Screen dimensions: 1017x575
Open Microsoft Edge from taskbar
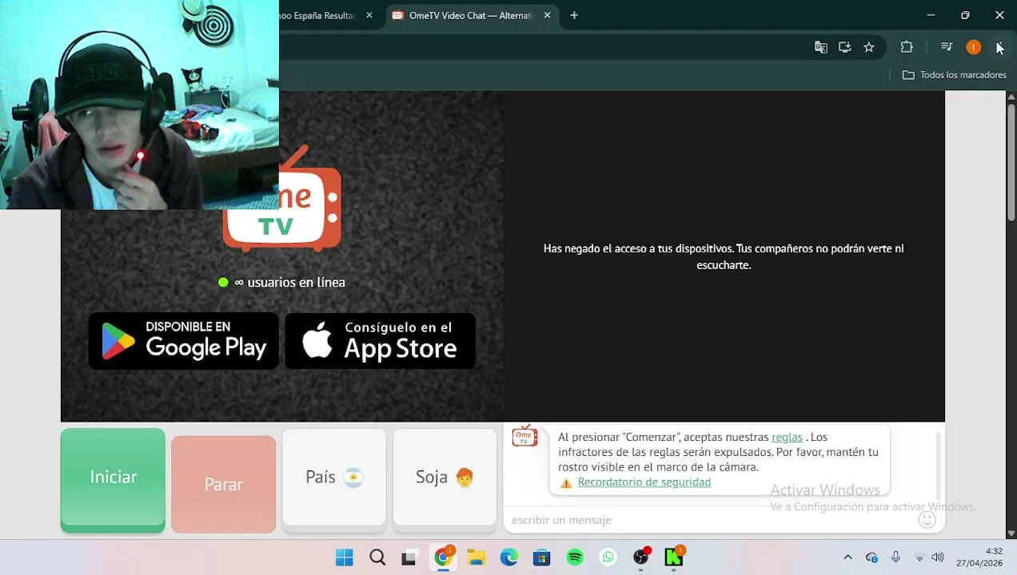click(508, 557)
